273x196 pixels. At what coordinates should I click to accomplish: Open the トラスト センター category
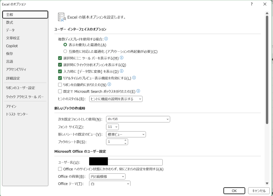click(x=17, y=114)
